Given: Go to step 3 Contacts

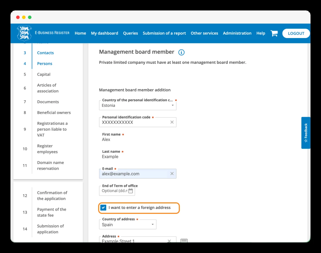Looking at the screenshot, I should (45, 53).
